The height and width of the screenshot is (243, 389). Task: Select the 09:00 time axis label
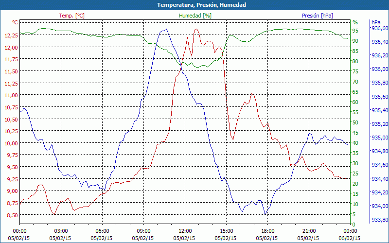(143, 231)
